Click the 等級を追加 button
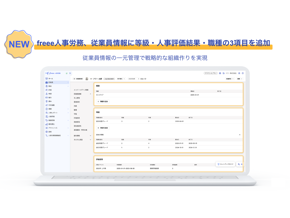Viewport: 290px width, 218px height. (103, 128)
